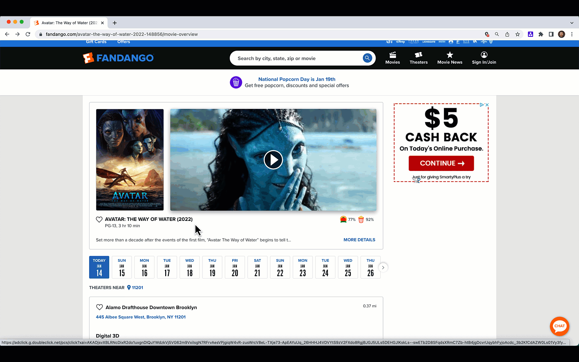Select Wed Jan 25 showtimes date
This screenshot has width=579, height=362.
[x=348, y=267]
